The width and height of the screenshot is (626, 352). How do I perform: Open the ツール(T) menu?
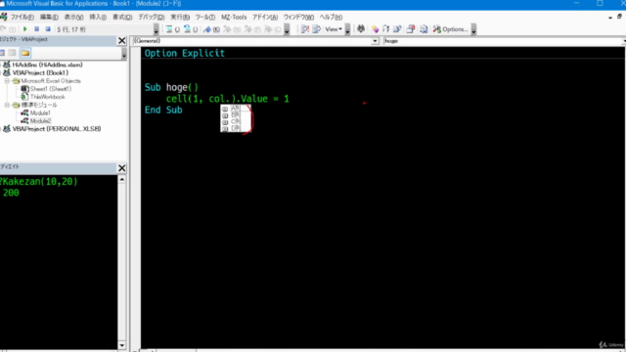(x=205, y=18)
